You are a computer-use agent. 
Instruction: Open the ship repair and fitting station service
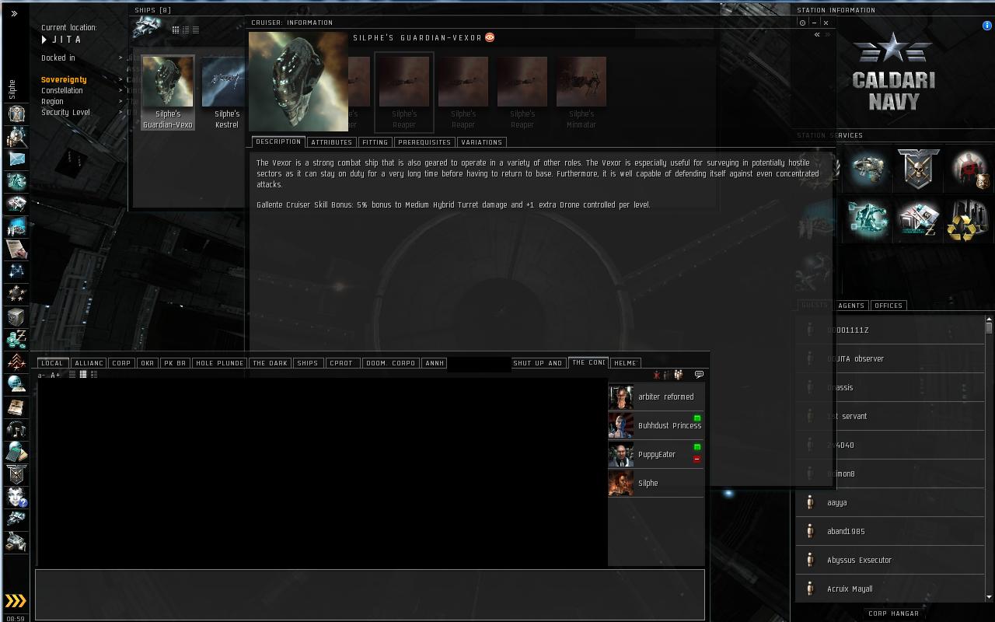pos(868,169)
